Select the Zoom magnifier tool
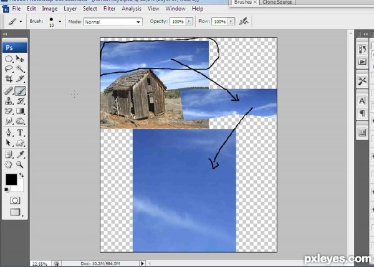The height and width of the screenshot is (267, 374). click(20, 164)
